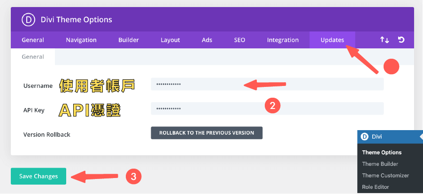Click the API Key label text
423x194 pixels.
tap(34, 110)
